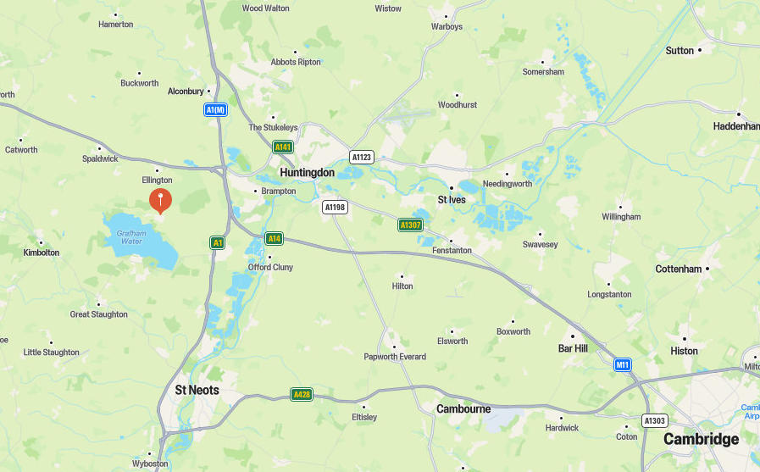Click the A428 road shield

click(x=302, y=395)
